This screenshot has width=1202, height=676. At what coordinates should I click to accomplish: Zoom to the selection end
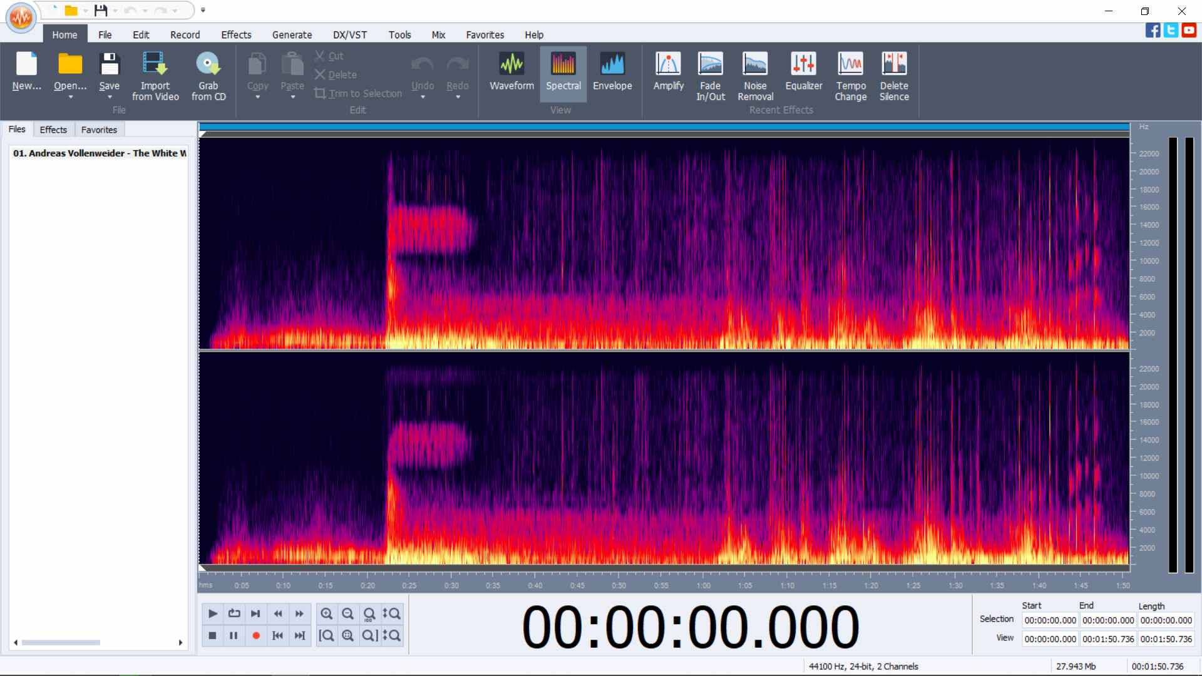[369, 635]
